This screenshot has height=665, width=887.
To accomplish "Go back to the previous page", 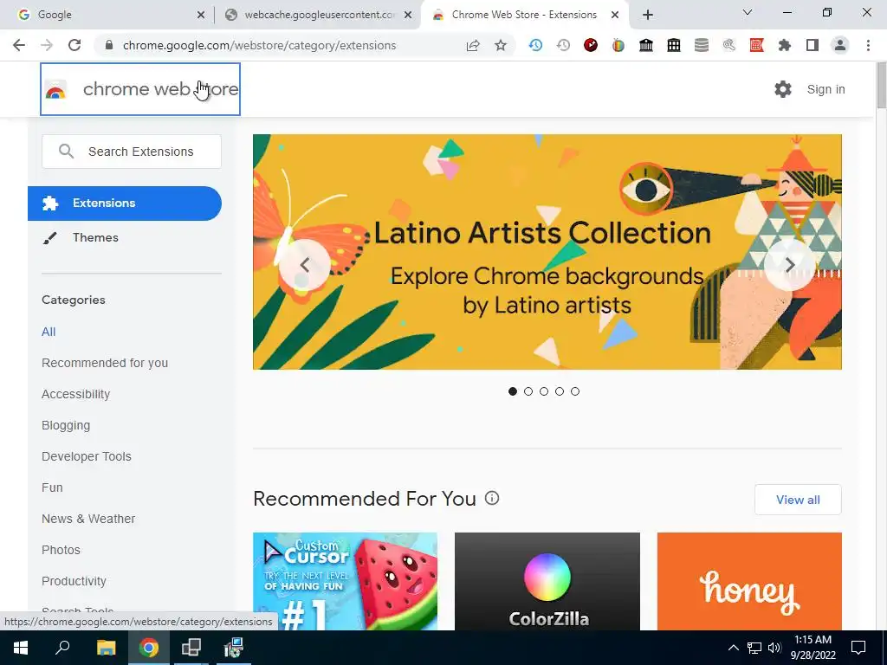I will pos(19,45).
